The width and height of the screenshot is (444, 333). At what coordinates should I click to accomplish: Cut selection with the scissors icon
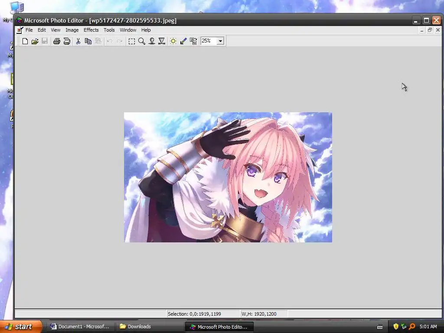click(78, 41)
